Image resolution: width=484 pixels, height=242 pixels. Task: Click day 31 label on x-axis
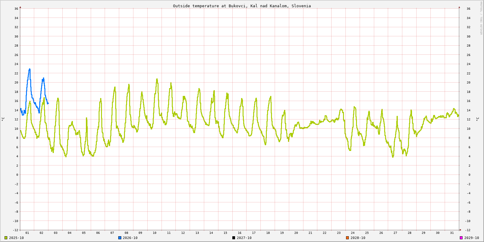[x=452, y=233]
